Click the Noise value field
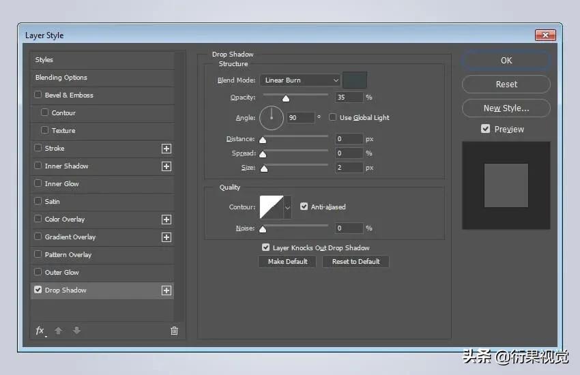 point(349,228)
